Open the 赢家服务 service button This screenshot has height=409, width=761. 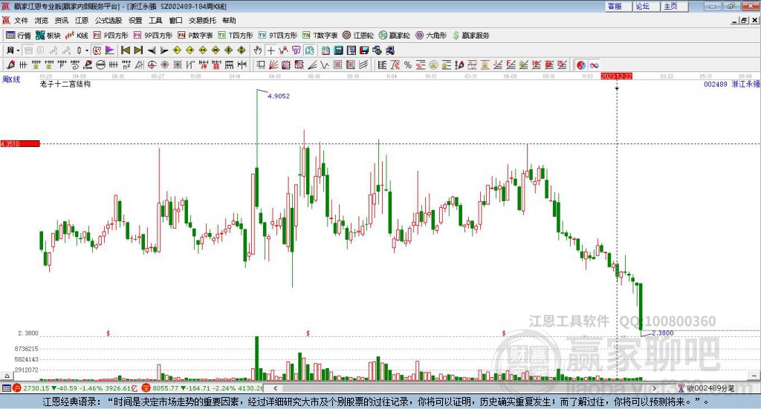click(470, 35)
